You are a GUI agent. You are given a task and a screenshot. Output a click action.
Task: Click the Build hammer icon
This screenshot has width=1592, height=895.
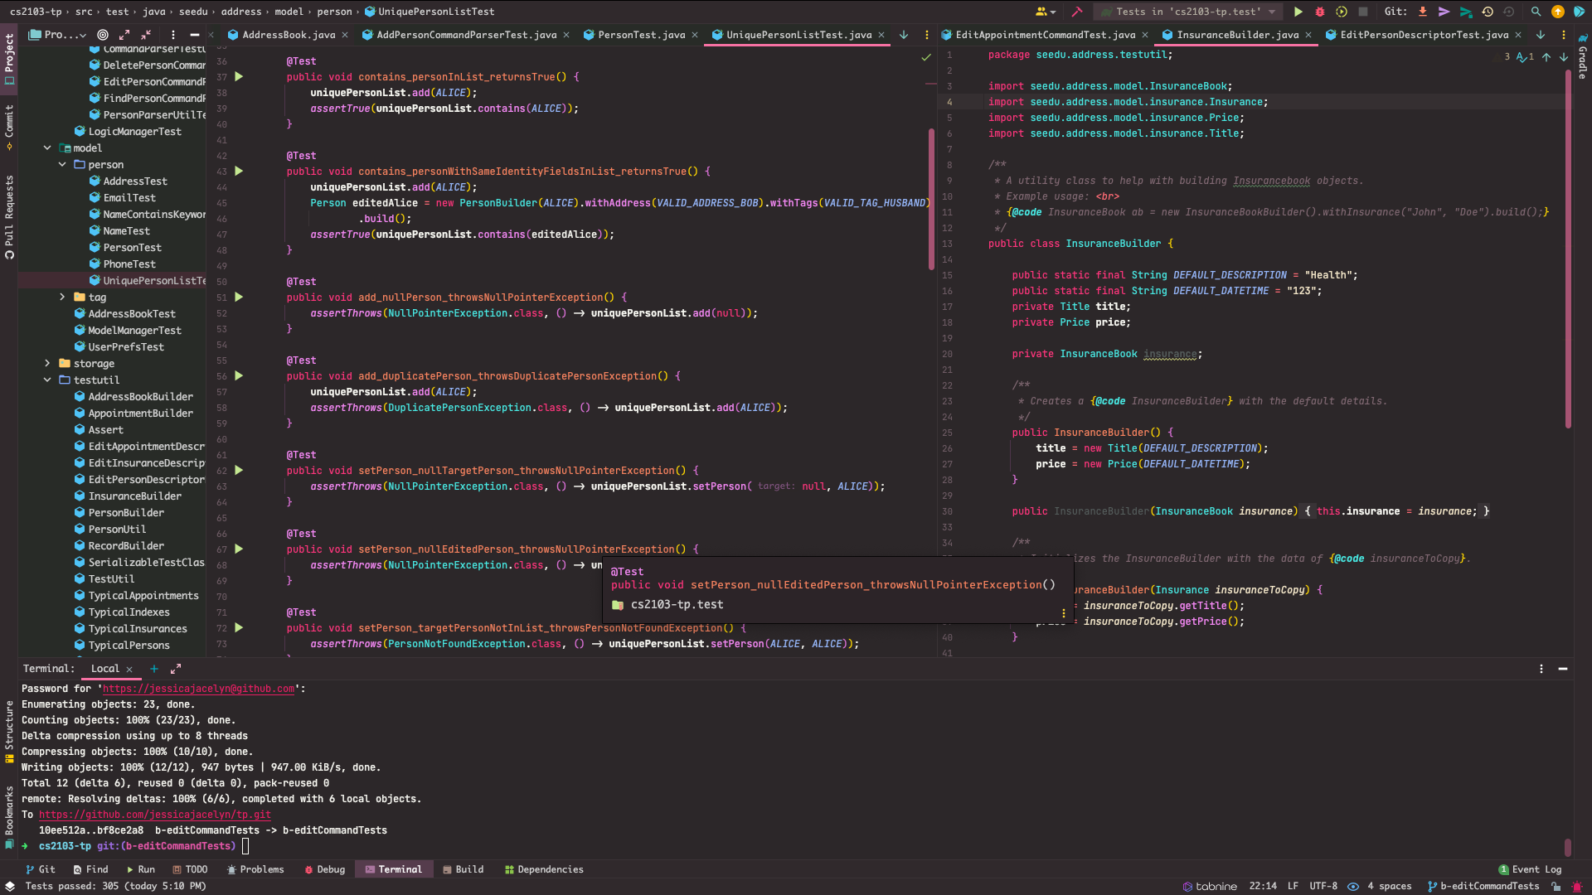[x=1077, y=12]
